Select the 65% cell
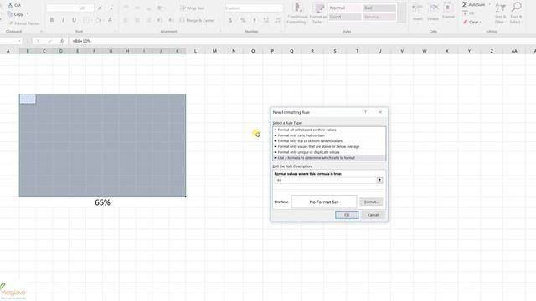 pos(102,202)
